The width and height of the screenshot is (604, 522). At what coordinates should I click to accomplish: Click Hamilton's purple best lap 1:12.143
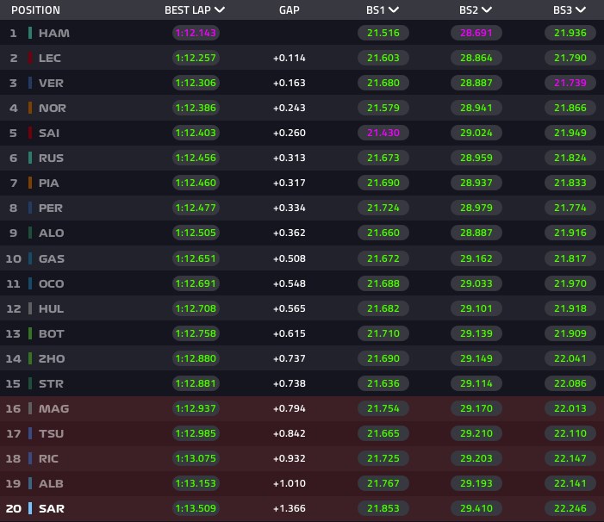click(x=196, y=33)
